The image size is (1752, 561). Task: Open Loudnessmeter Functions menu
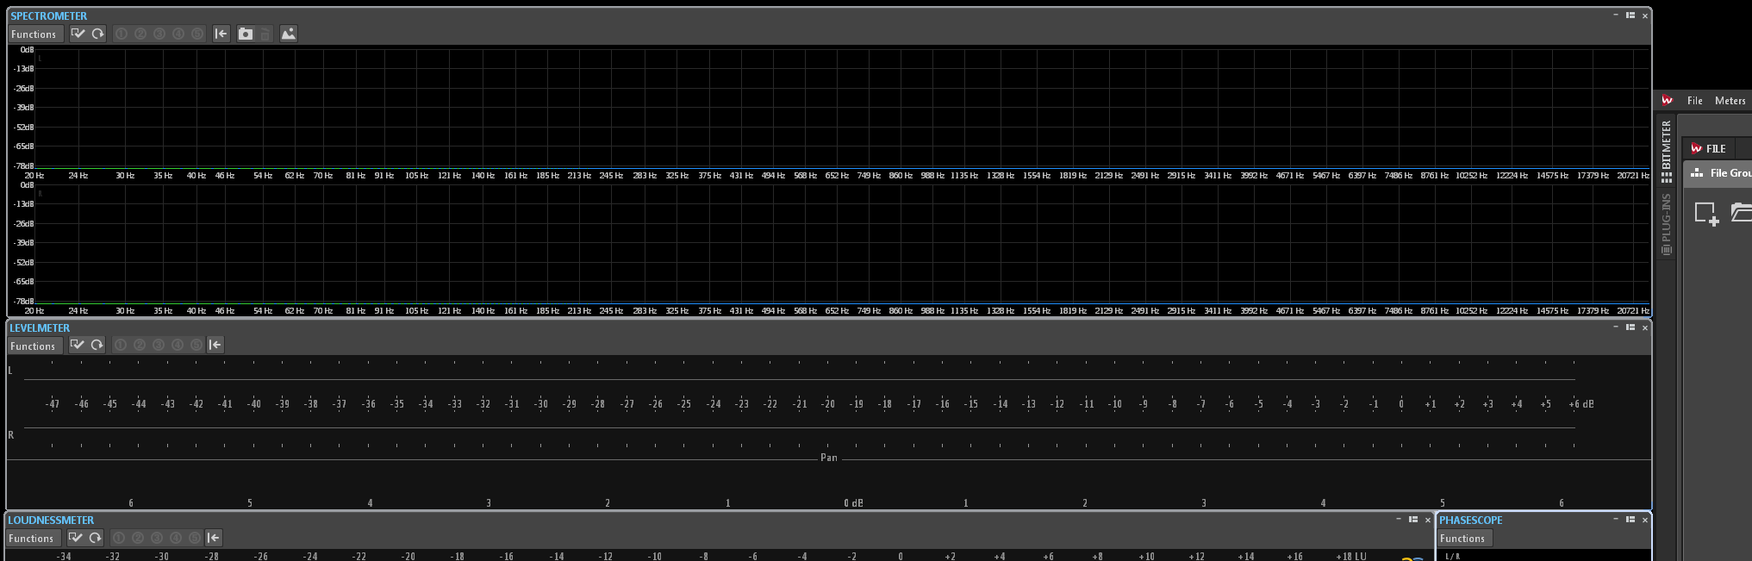(x=31, y=539)
